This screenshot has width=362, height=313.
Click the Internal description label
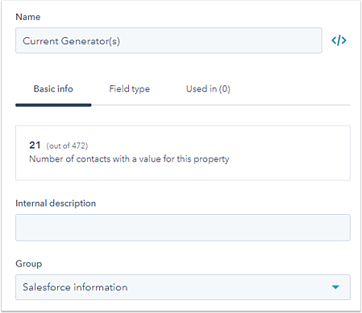[56, 204]
